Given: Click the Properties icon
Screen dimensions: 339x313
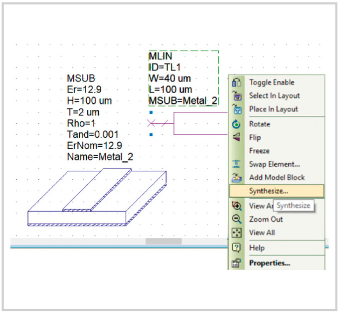Looking at the screenshot, I should (x=237, y=263).
